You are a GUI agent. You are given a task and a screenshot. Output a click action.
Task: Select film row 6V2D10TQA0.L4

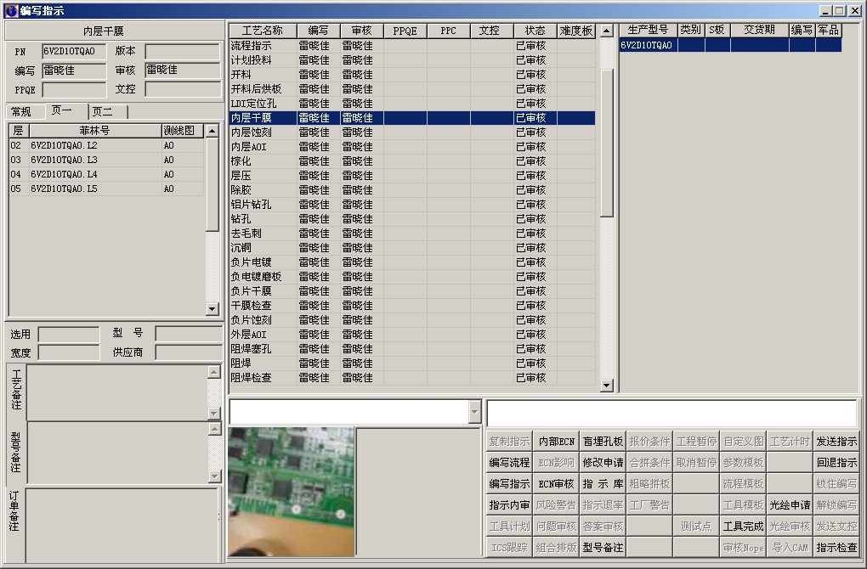(106, 174)
